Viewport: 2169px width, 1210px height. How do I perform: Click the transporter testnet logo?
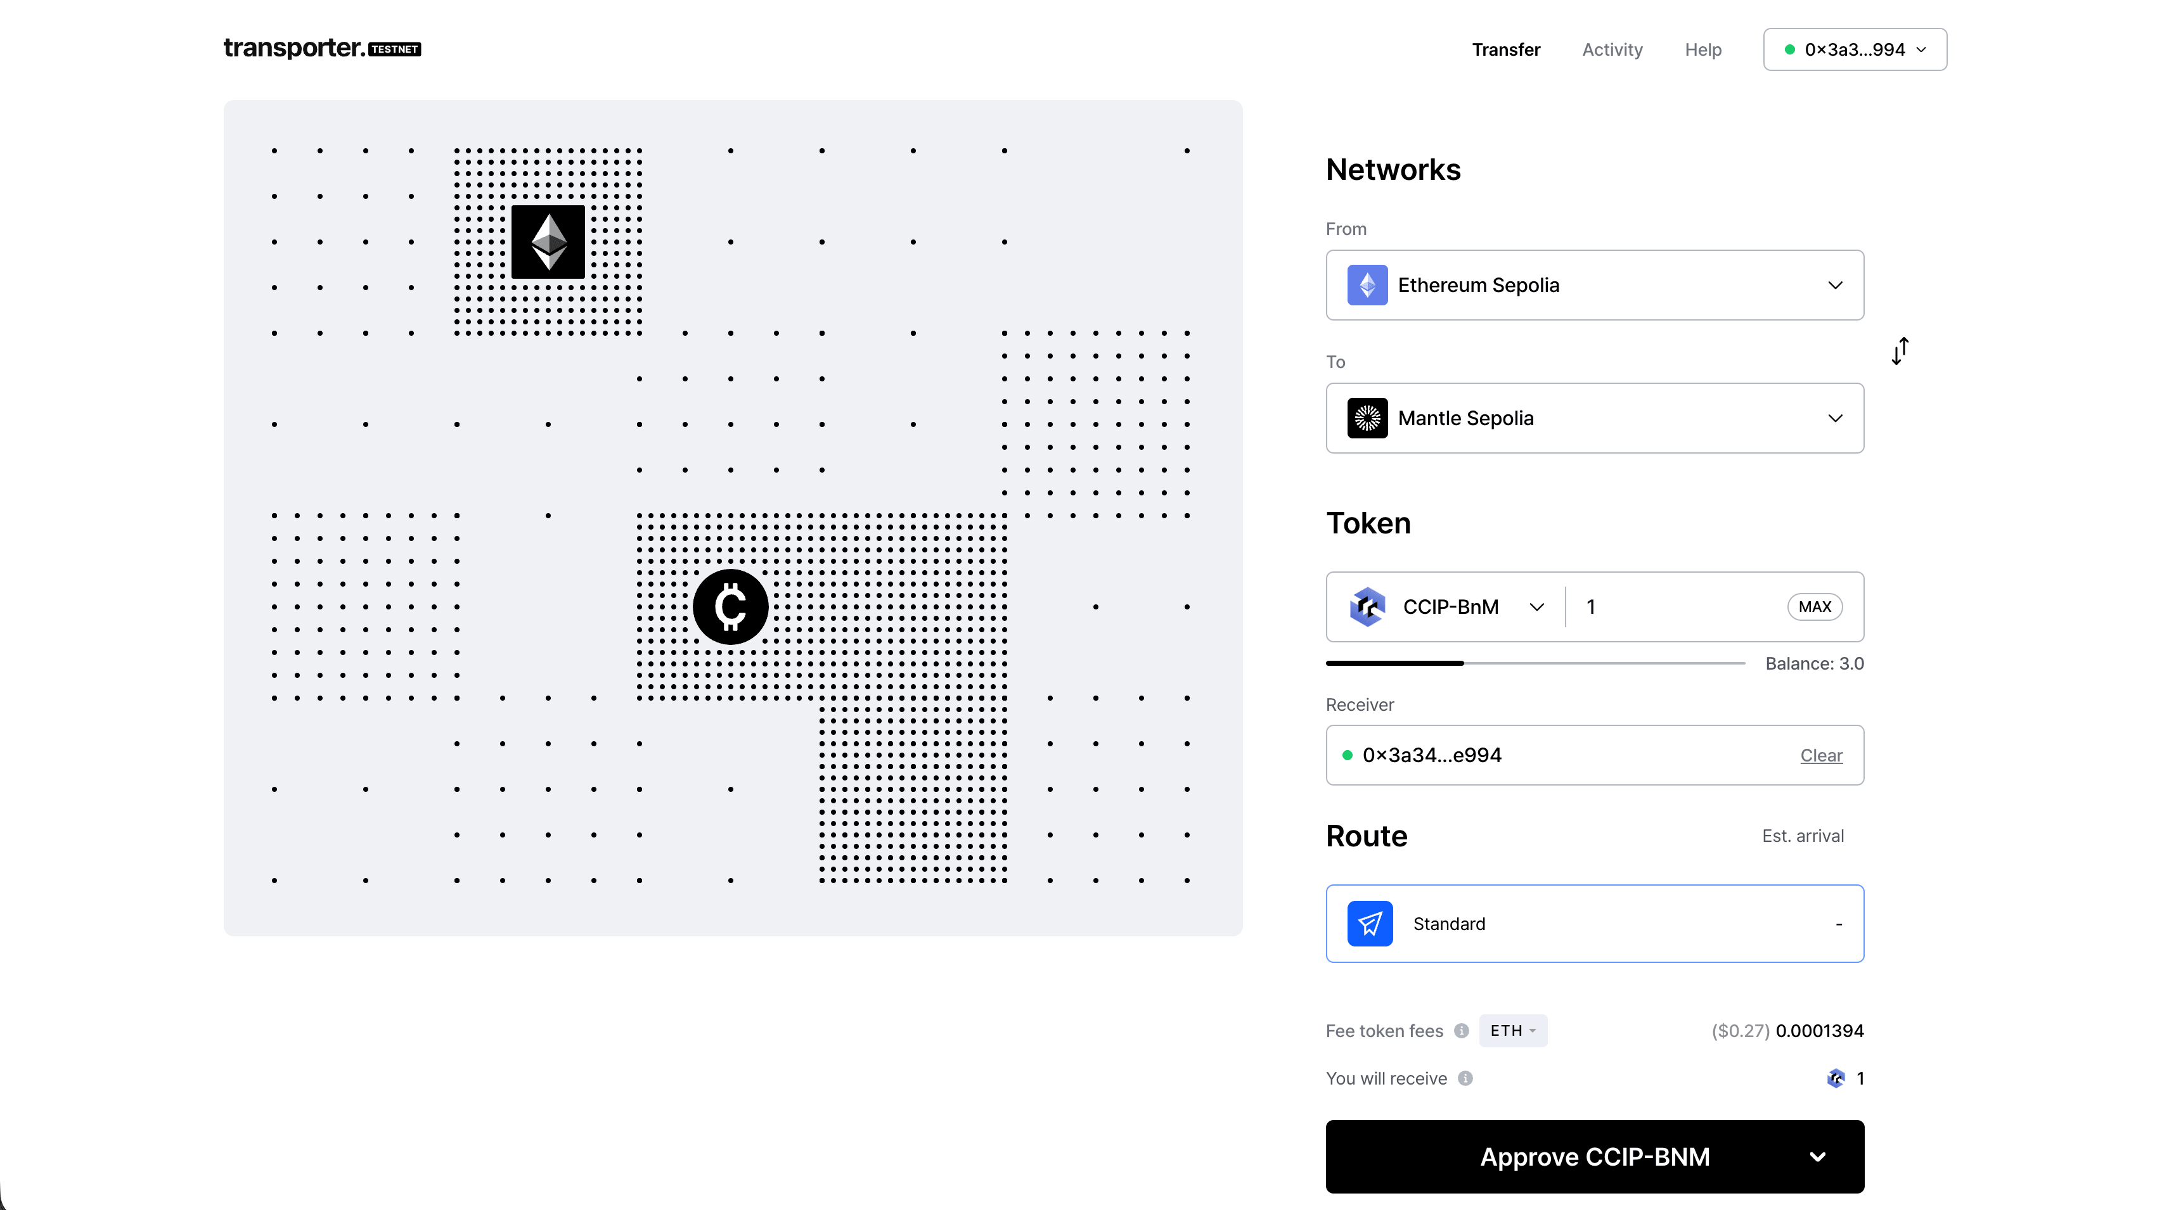(323, 48)
